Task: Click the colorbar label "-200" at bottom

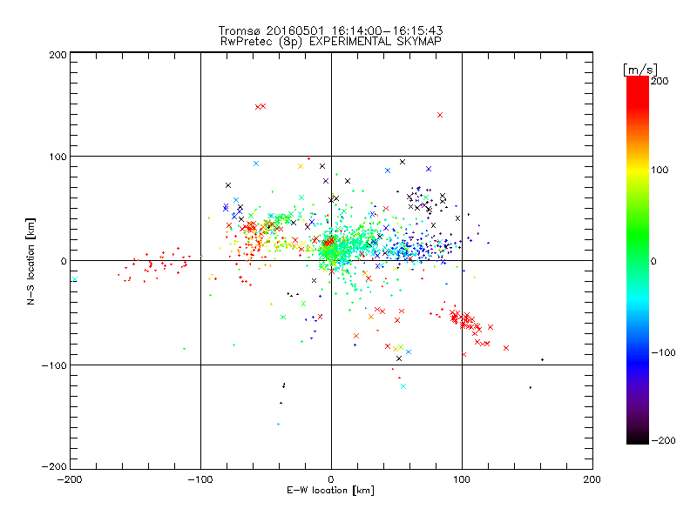Action: pyautogui.click(x=663, y=440)
